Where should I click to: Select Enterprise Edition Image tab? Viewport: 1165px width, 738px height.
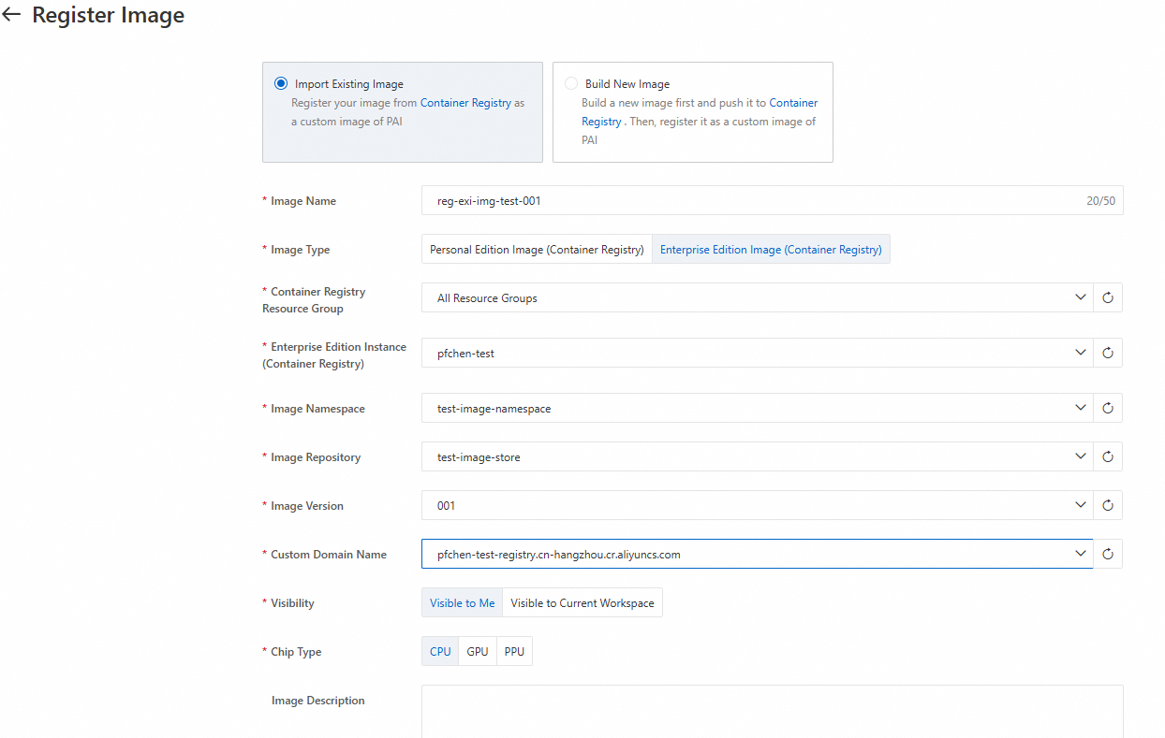771,249
